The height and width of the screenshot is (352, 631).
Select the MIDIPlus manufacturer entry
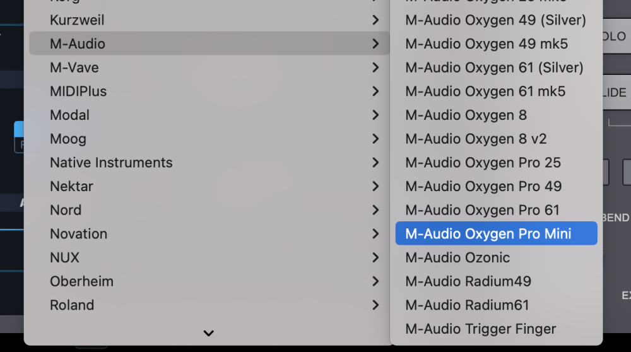(78, 91)
